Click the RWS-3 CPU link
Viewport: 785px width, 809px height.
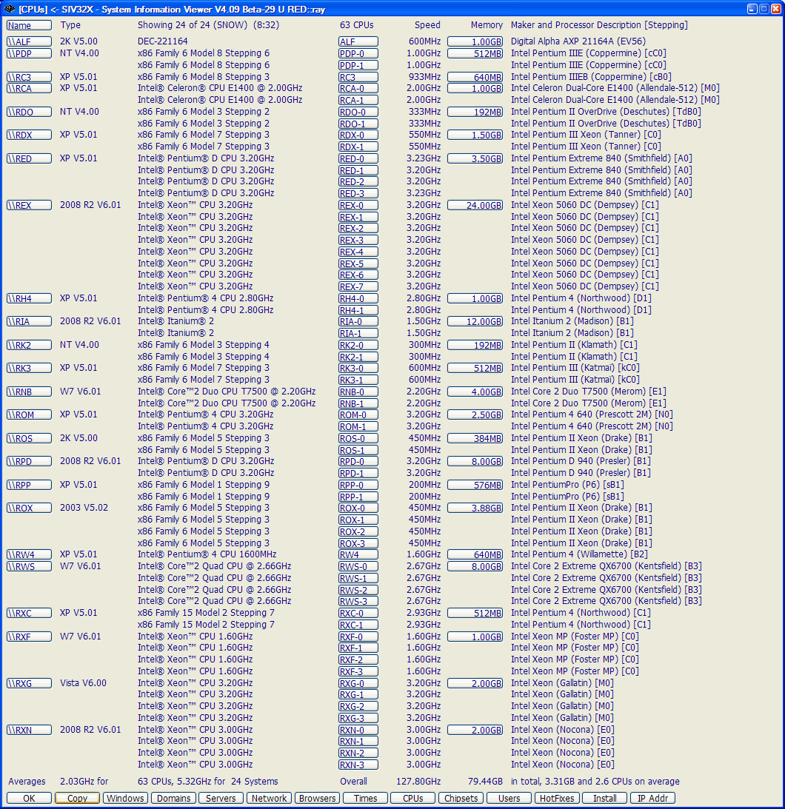pos(358,601)
